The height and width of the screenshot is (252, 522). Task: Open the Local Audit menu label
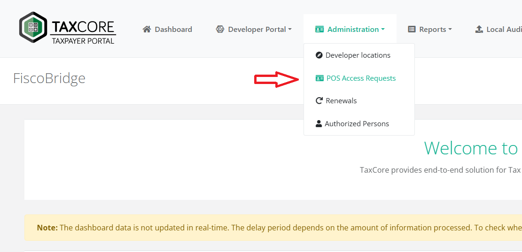tap(504, 29)
